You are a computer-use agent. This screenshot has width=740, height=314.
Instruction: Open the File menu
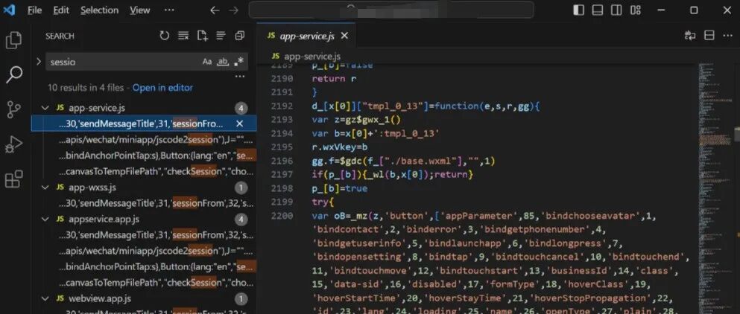[34, 10]
